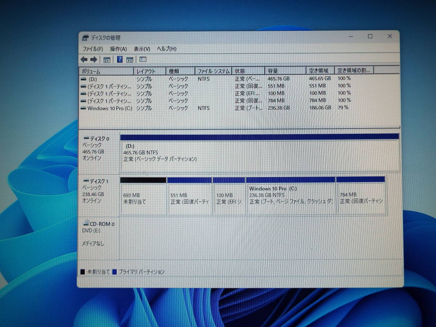The height and width of the screenshot is (327, 436).
Task: Maximize the ディスクの管理 window
Action: [x=370, y=36]
